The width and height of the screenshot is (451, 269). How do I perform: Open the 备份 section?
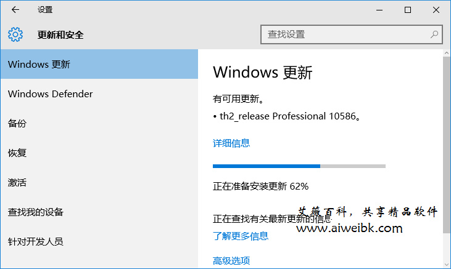pos(99,123)
